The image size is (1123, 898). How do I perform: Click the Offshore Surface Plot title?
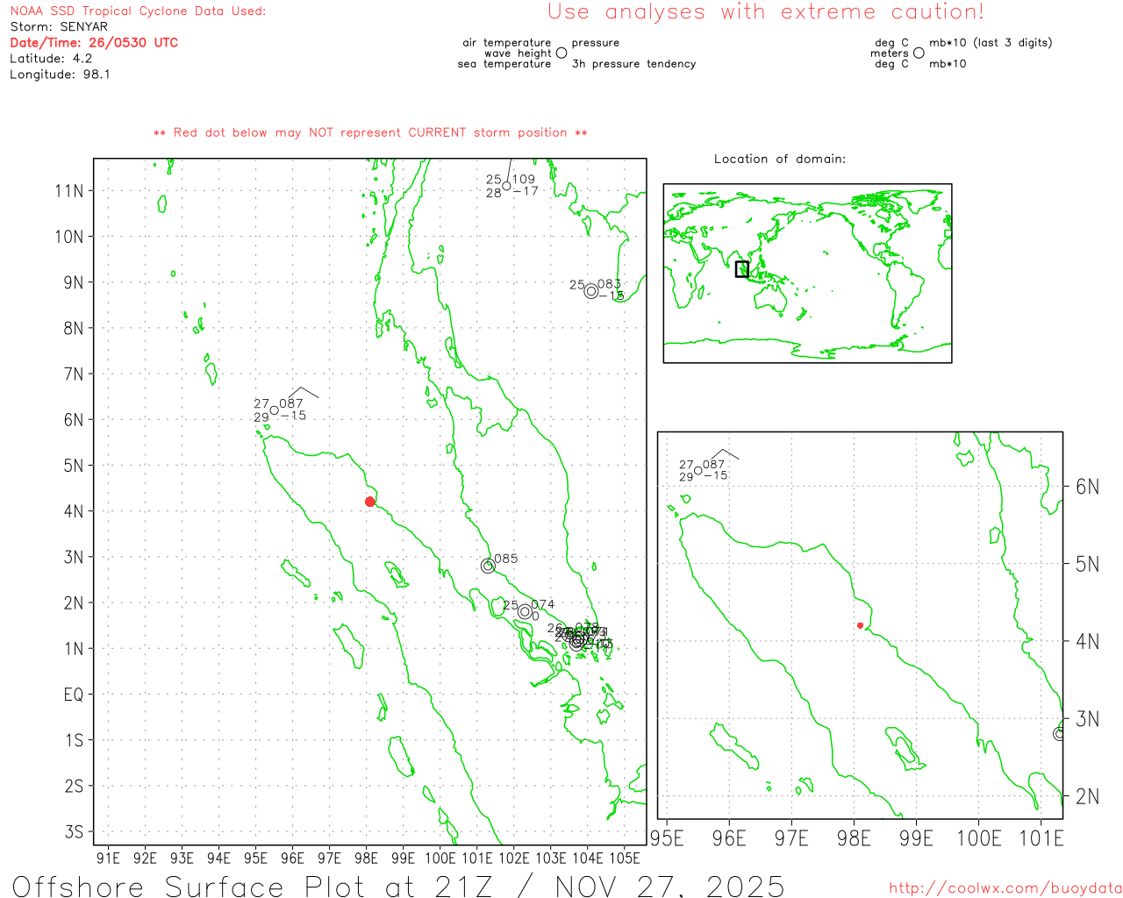398,886
